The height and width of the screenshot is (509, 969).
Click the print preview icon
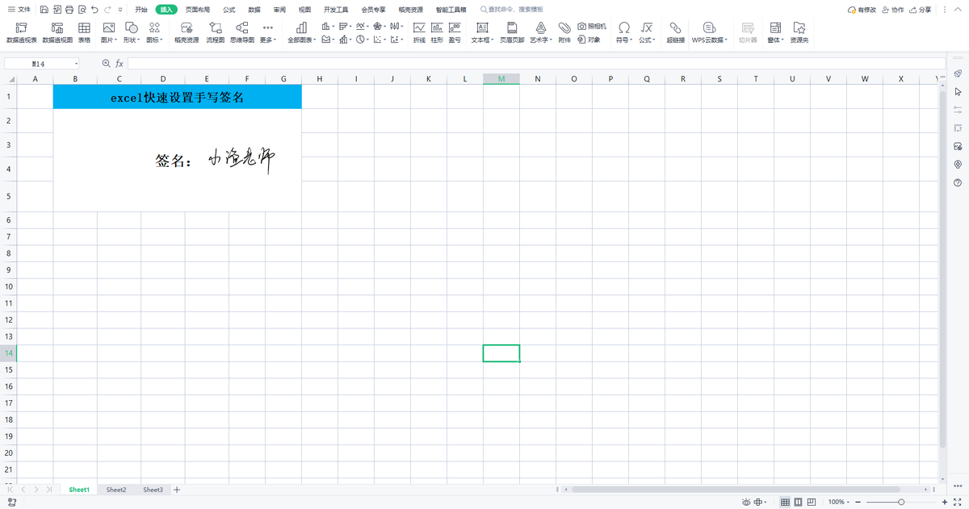(82, 10)
